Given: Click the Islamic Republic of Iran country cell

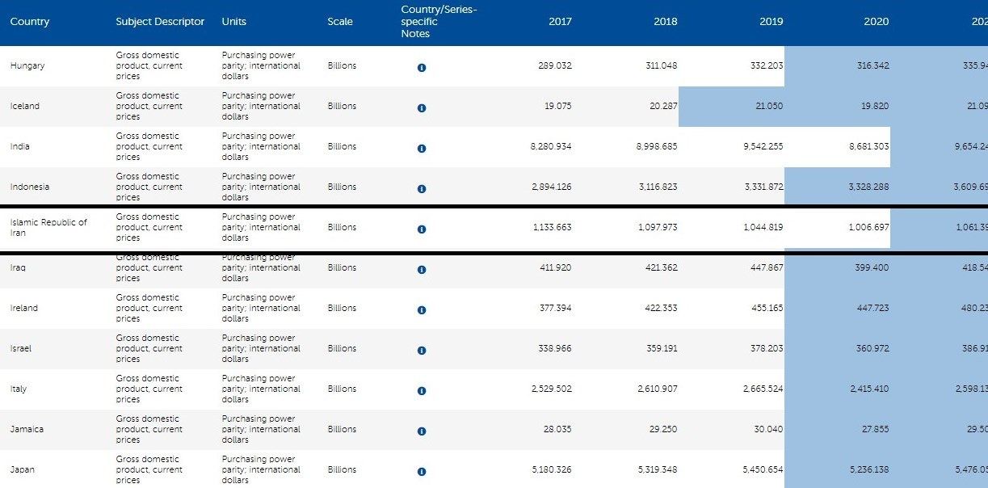Looking at the screenshot, I should [48, 228].
